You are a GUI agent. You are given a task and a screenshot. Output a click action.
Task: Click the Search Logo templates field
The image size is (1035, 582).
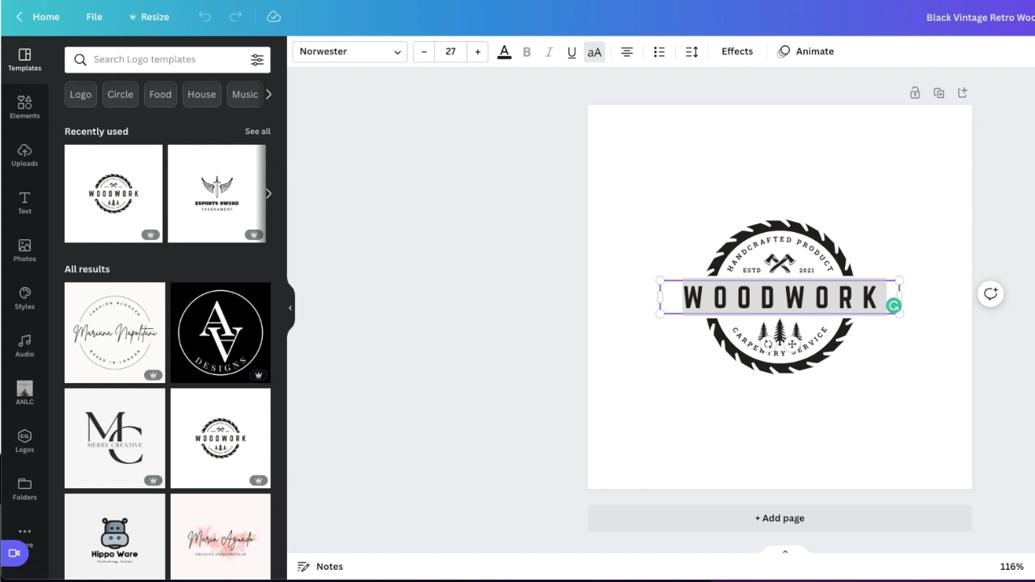pos(167,59)
